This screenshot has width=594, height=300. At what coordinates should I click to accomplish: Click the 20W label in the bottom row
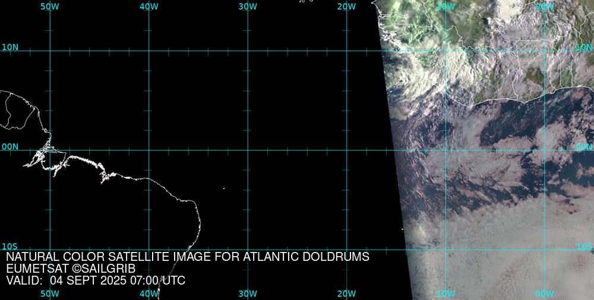tap(347, 294)
